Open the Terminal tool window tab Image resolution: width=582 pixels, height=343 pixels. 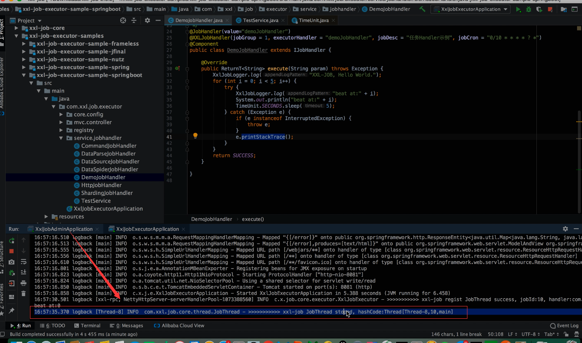(x=87, y=325)
